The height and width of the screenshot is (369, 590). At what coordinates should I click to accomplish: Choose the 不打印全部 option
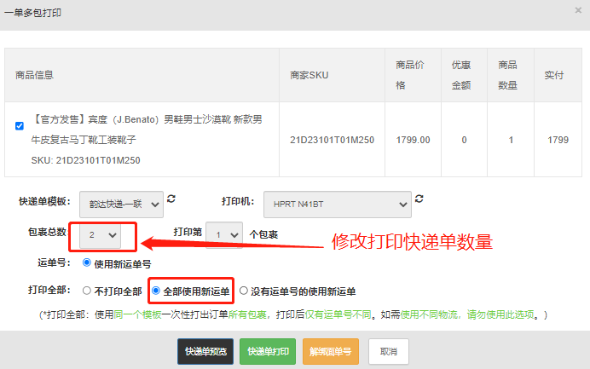(x=86, y=291)
